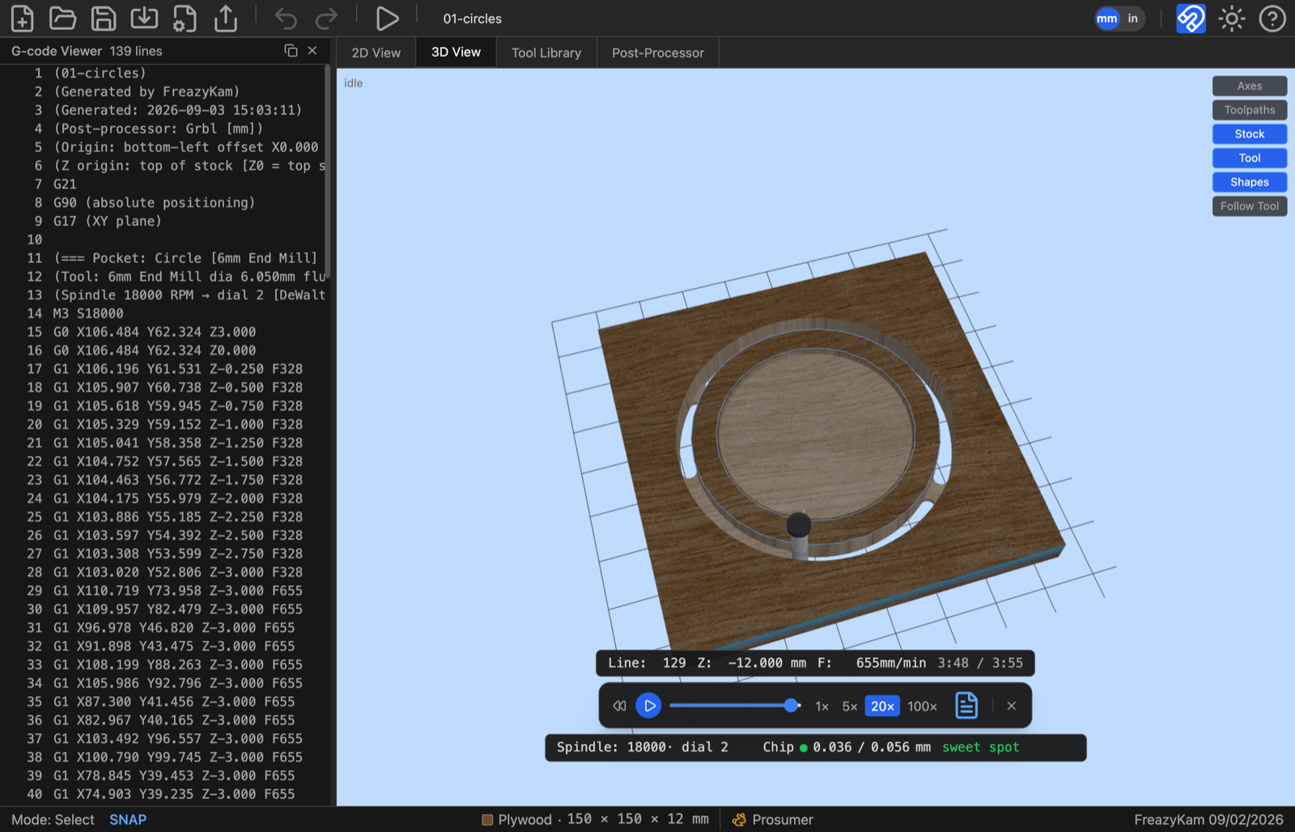Play the toolpath simulation
The image size is (1295, 832).
pos(648,706)
